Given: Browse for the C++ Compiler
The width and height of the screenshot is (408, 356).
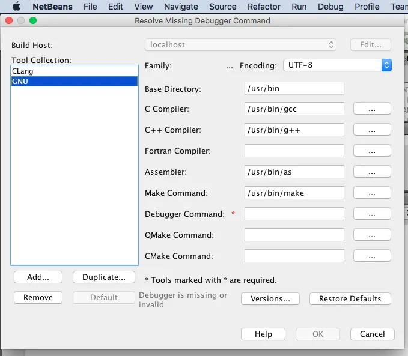Looking at the screenshot, I should click(x=372, y=130).
